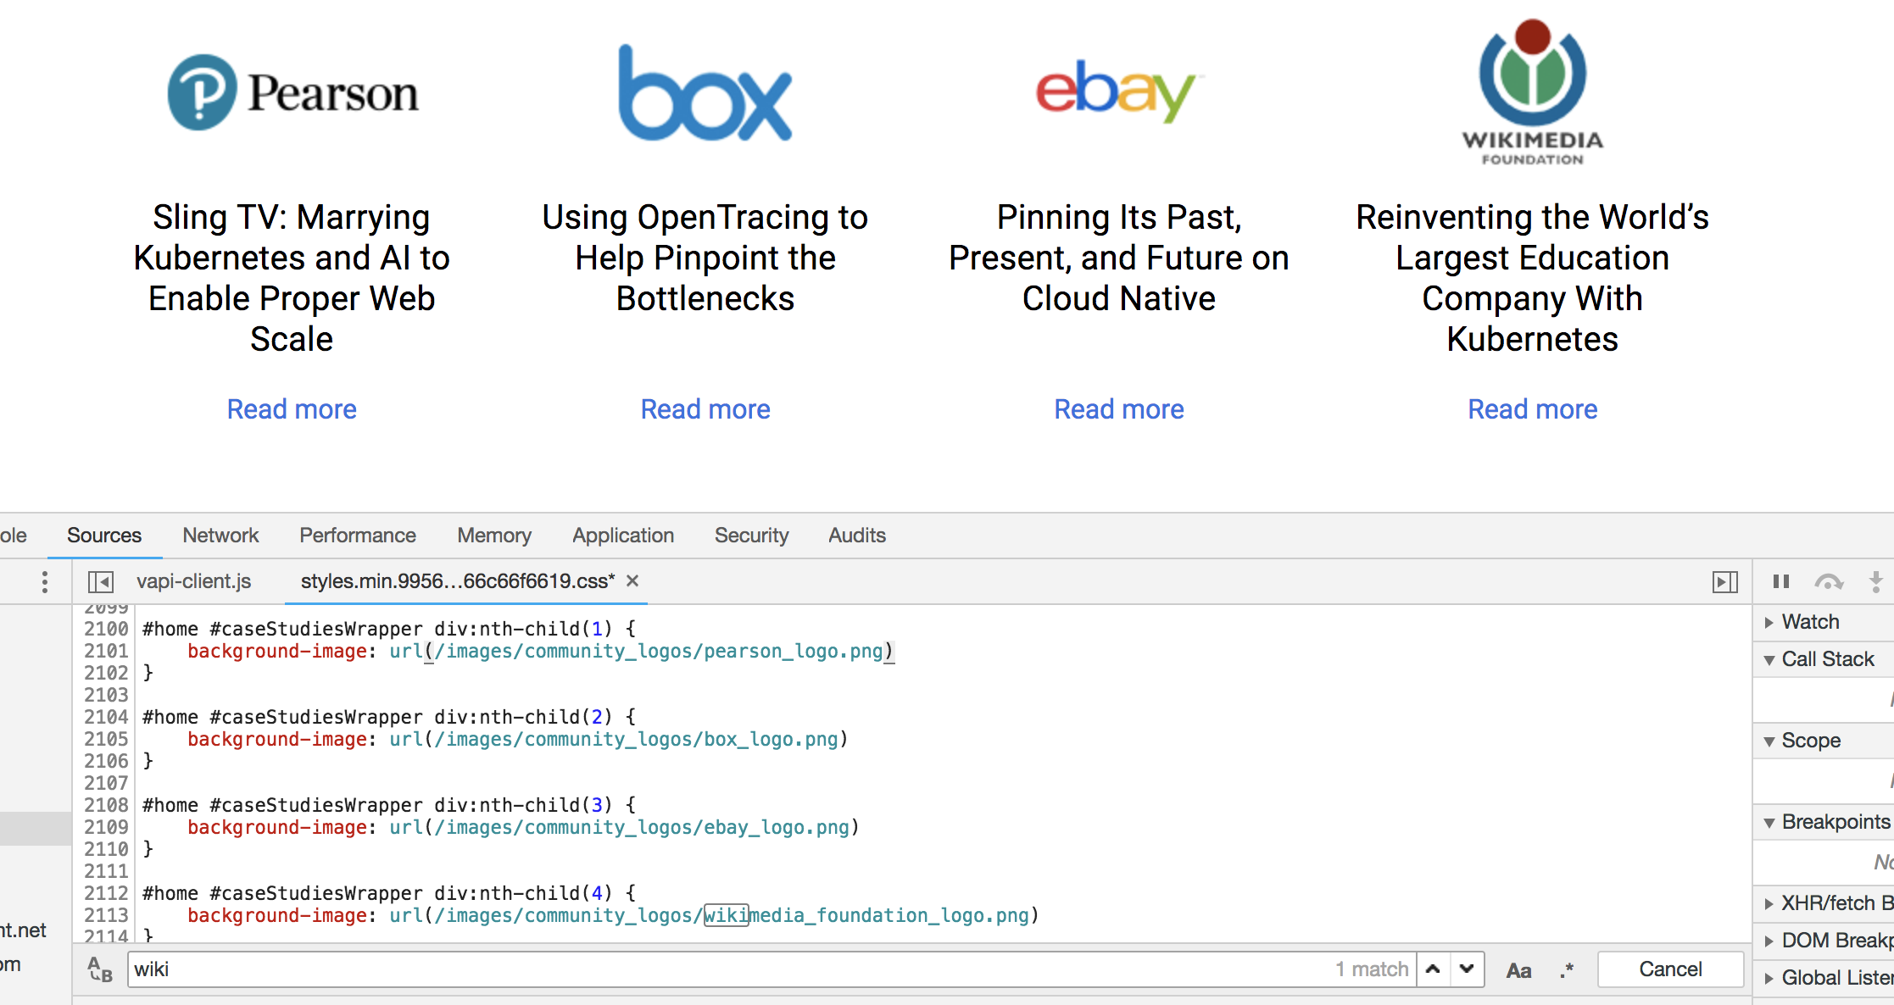Image resolution: width=1894 pixels, height=1005 pixels.
Task: Toggle the file navigator sidebar
Action: click(x=100, y=582)
